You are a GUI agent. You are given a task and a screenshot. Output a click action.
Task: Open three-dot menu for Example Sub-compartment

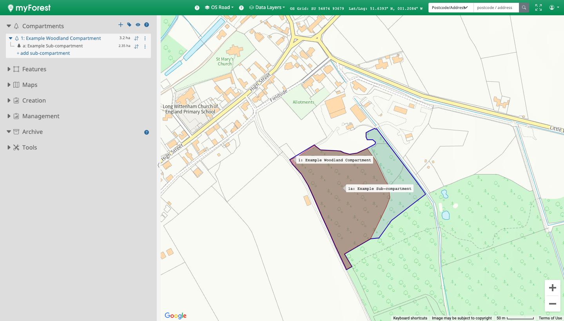(x=145, y=47)
